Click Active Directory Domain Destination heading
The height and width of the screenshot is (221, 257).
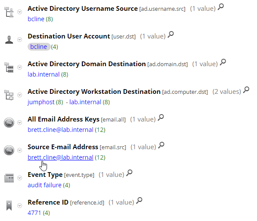(87, 64)
